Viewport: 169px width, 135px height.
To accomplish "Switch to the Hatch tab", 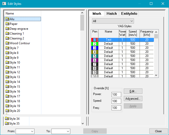I will (x=111, y=14).
